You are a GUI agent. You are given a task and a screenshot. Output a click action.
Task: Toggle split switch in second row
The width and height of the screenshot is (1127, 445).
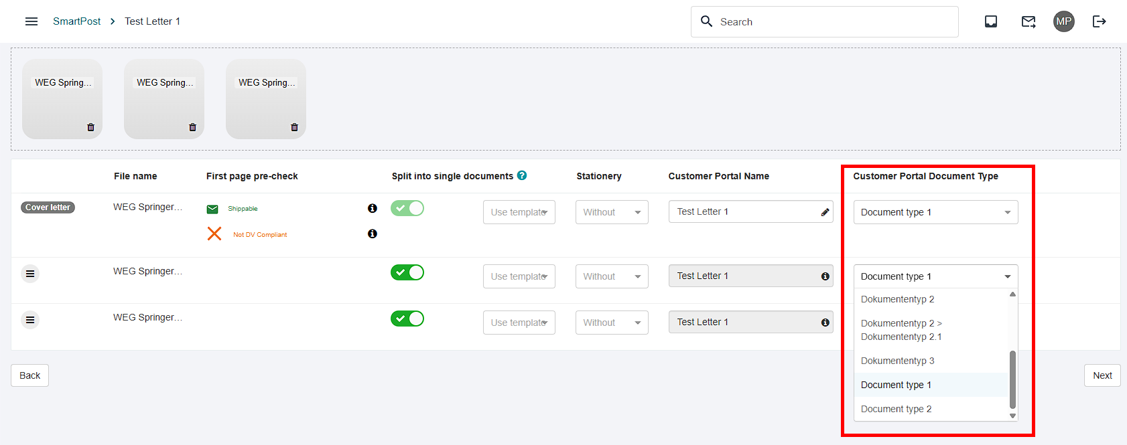tap(407, 272)
